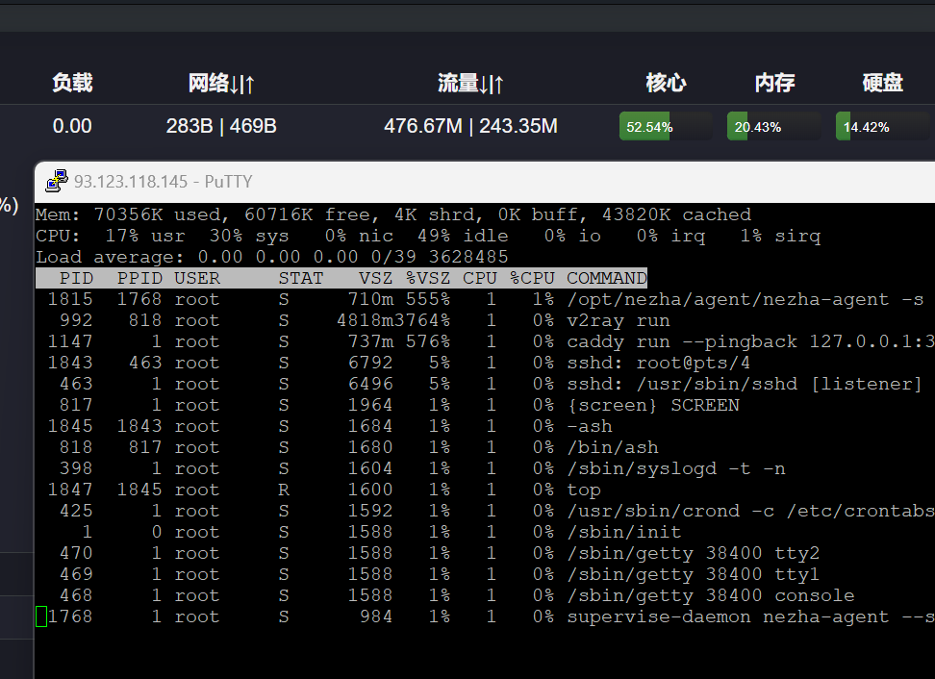Click the {screen} SCREEN process row

coord(485,405)
